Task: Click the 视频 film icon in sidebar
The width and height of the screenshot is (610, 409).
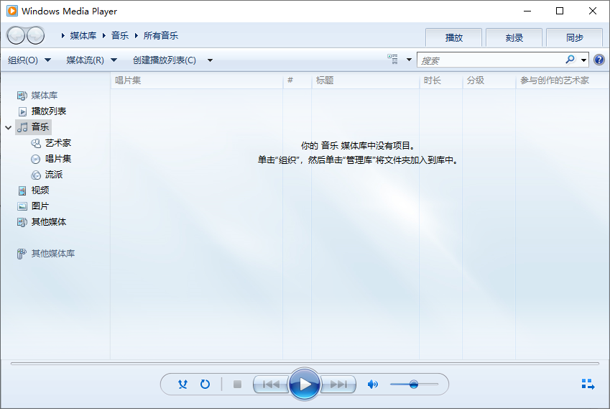Action: click(x=22, y=190)
